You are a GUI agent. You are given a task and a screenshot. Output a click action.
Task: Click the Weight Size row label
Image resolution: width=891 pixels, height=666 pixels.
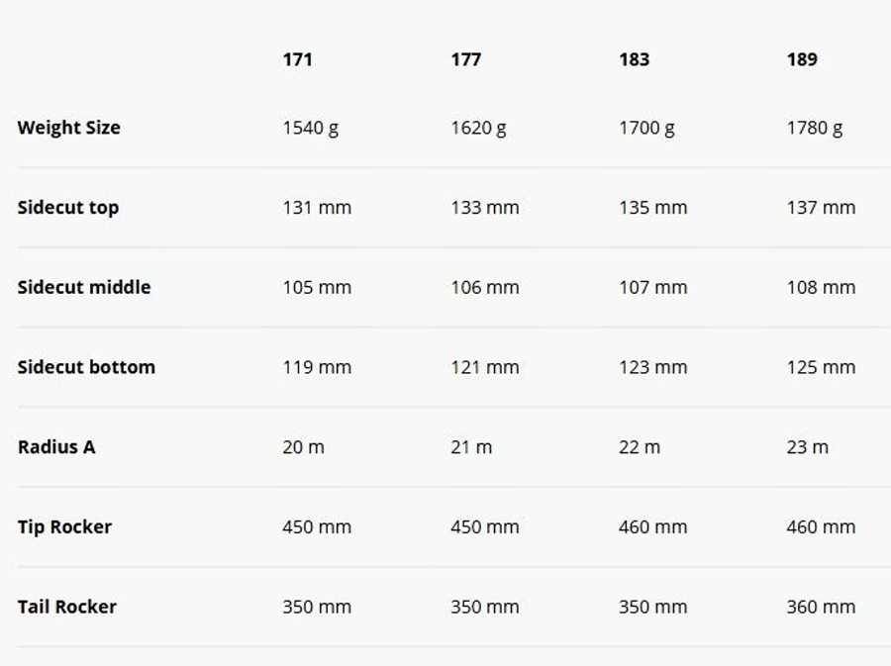[x=68, y=128]
